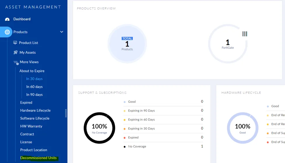
Task: Collapse the Products menu chevron
Action: pos(62,32)
